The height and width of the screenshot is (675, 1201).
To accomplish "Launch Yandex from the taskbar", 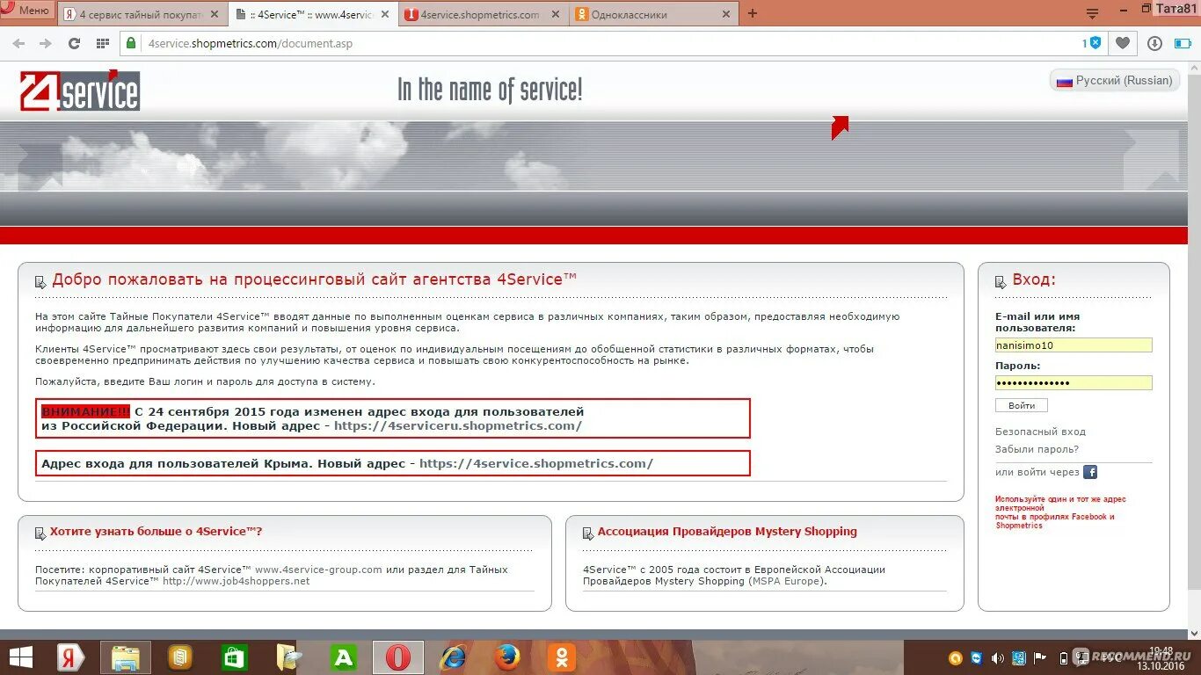I will [70, 657].
